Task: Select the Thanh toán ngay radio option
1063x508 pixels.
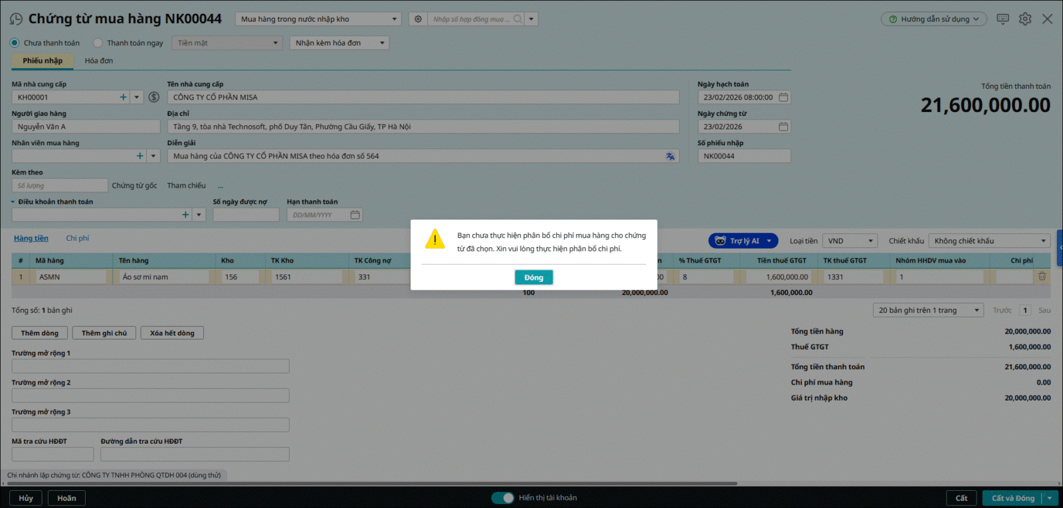Action: (98, 43)
